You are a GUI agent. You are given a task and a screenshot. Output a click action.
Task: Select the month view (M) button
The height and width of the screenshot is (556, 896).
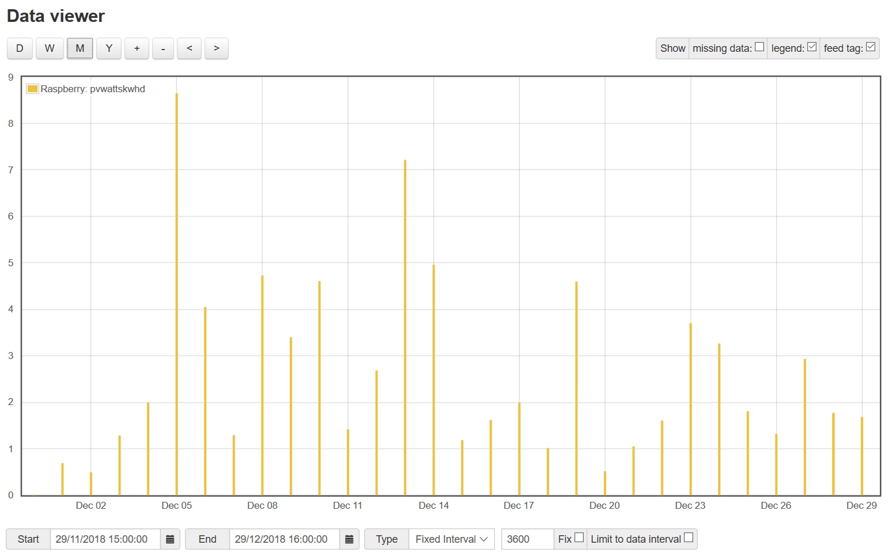pyautogui.click(x=80, y=48)
